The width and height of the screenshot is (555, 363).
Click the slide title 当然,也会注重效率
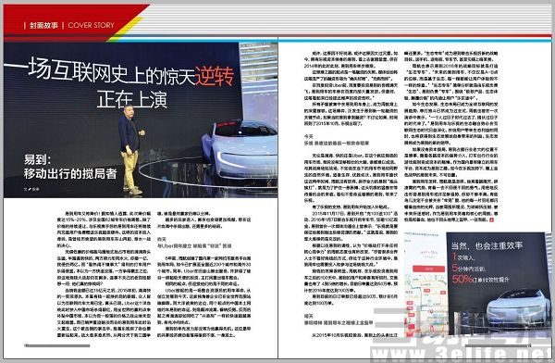point(487,245)
